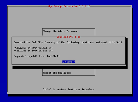The height and width of the screenshot is (102, 138).
Task: Click the OpenManage Enterprise 3.3.1.12 title
Action: (69, 6)
